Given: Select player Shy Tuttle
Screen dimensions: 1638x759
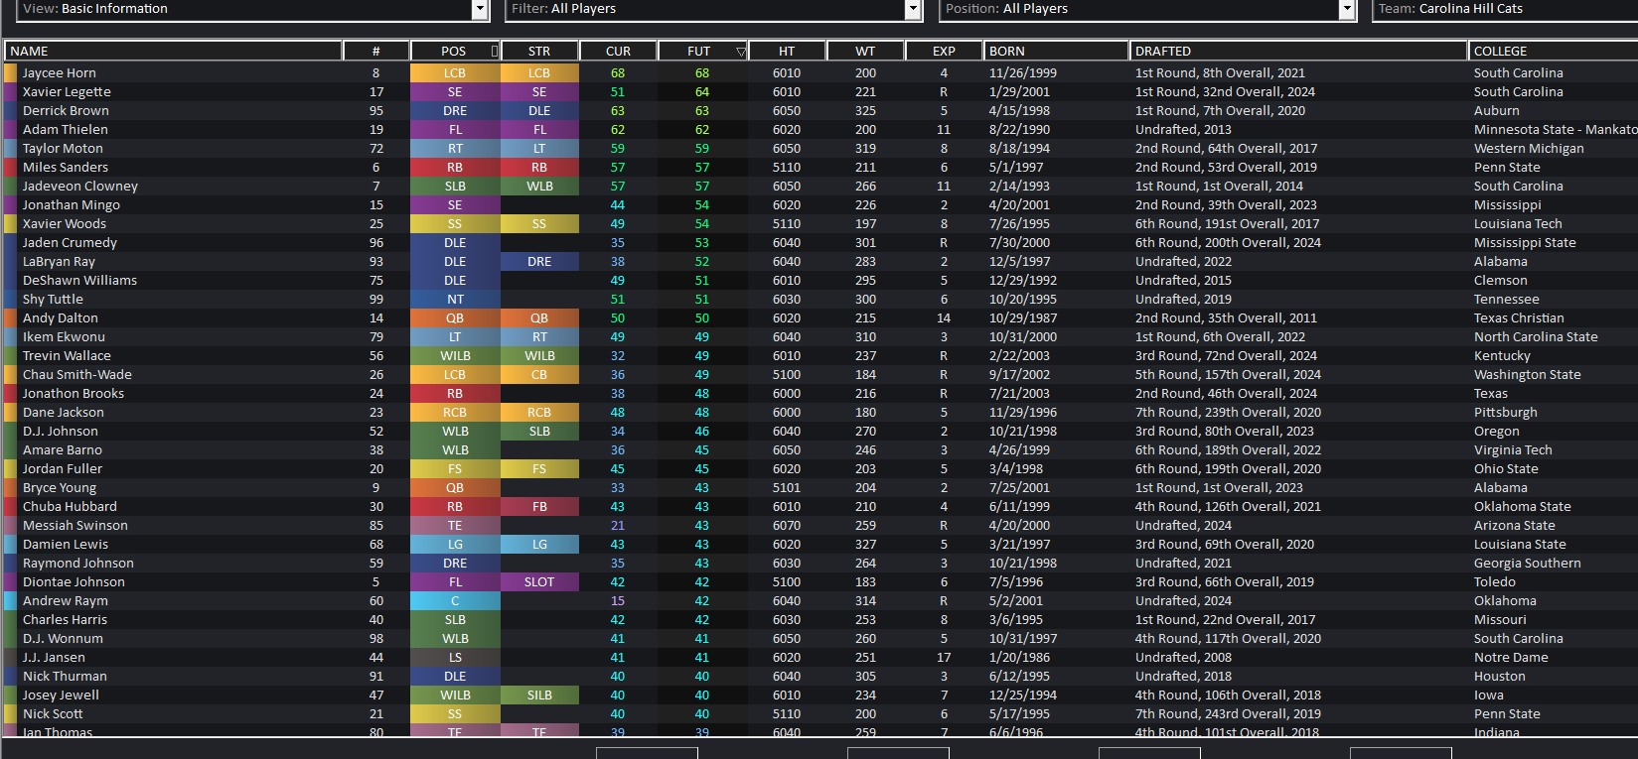Looking at the screenshot, I should [x=53, y=299].
